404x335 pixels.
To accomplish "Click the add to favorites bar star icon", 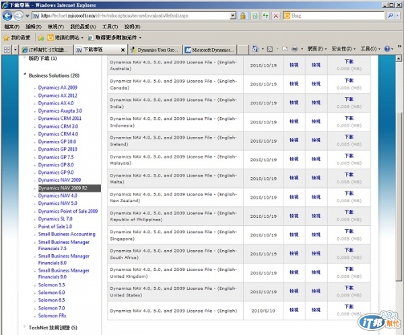I will click(x=41, y=38).
